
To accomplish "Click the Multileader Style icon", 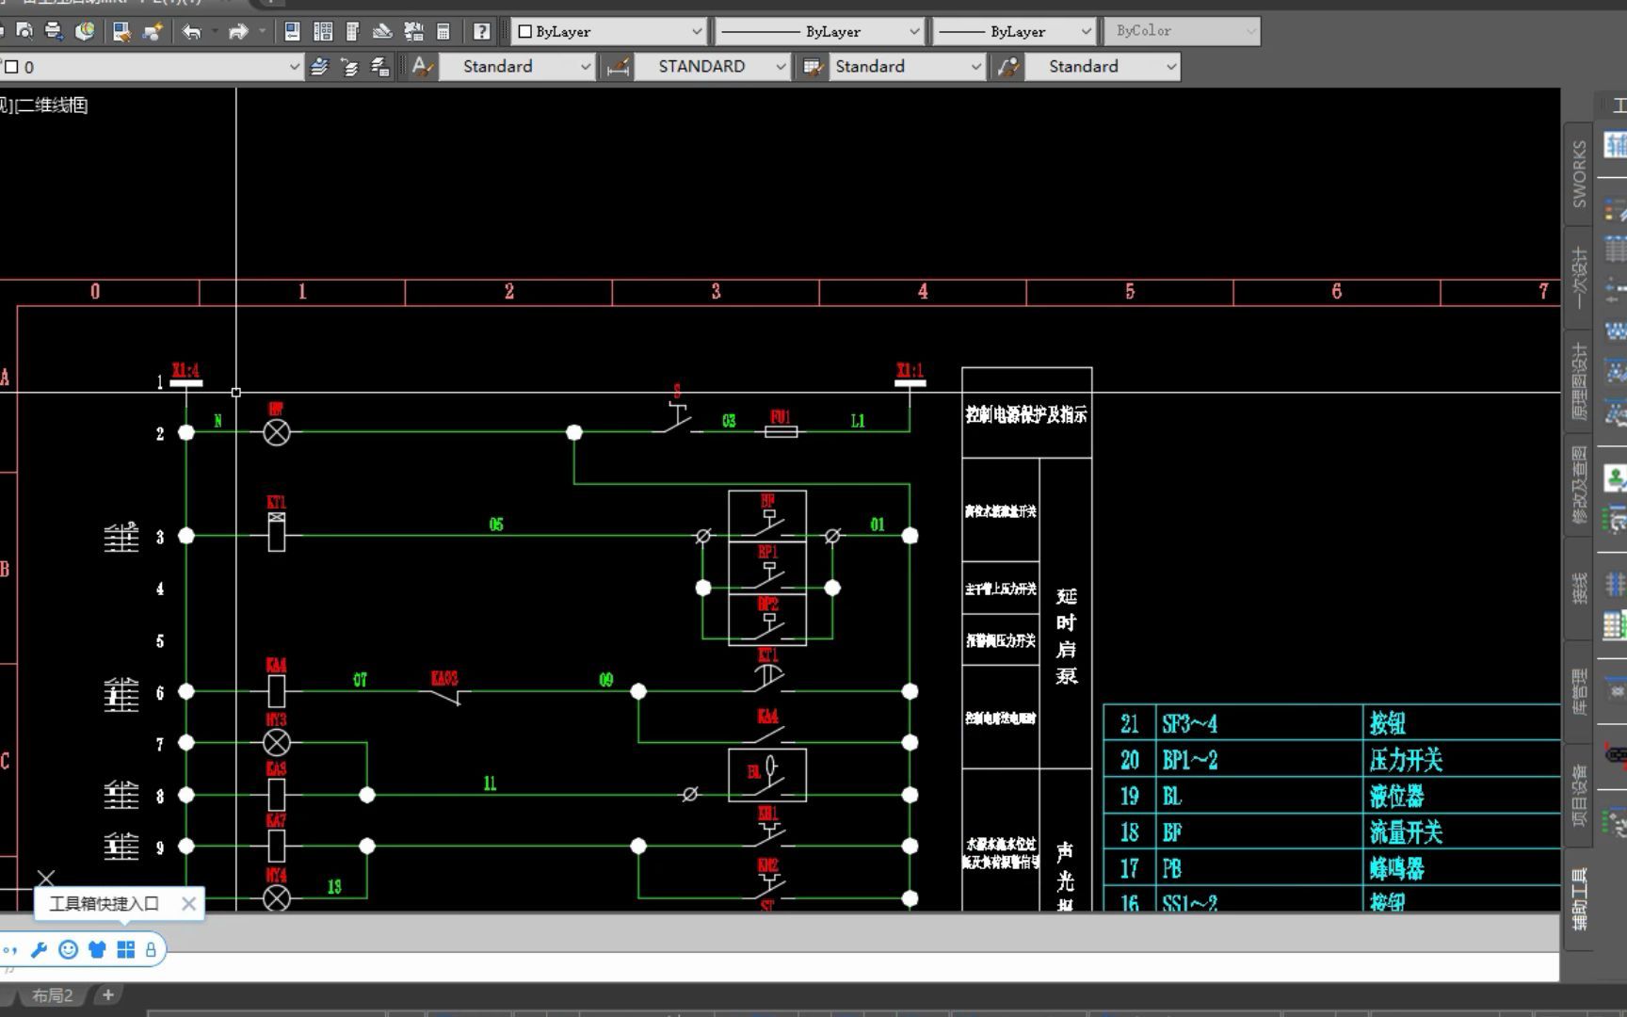I will pyautogui.click(x=1007, y=67).
